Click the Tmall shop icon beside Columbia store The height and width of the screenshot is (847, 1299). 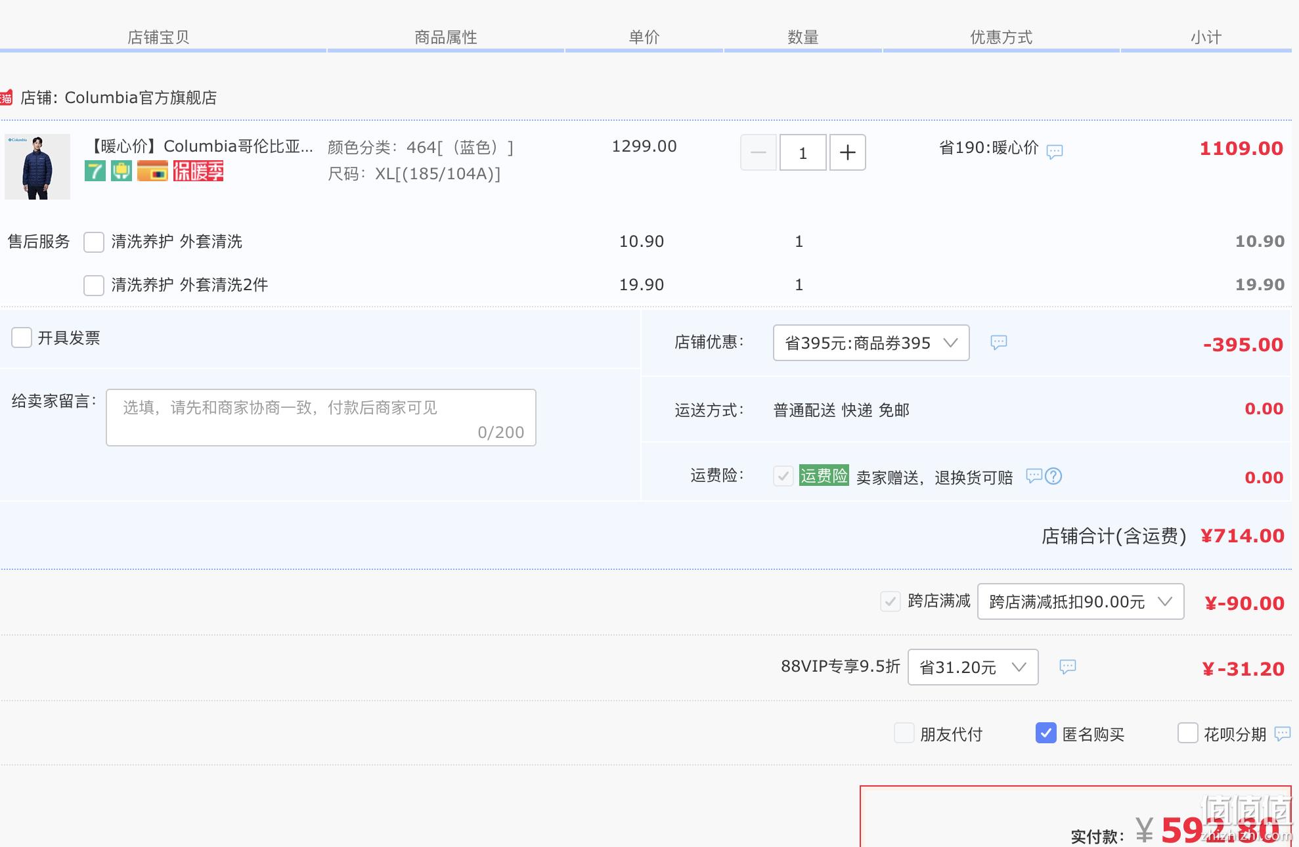(6, 98)
